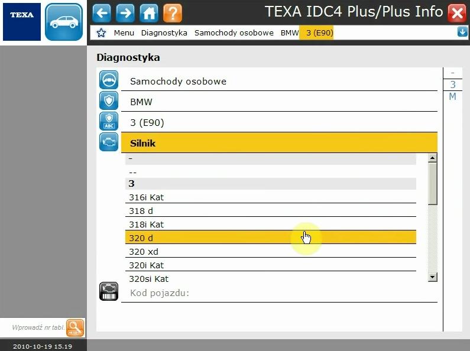
Task: Click the favorites star icon
Action: point(101,33)
